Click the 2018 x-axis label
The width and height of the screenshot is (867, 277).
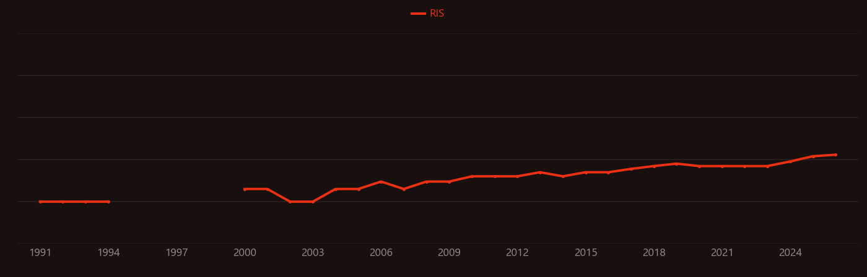[654, 253]
